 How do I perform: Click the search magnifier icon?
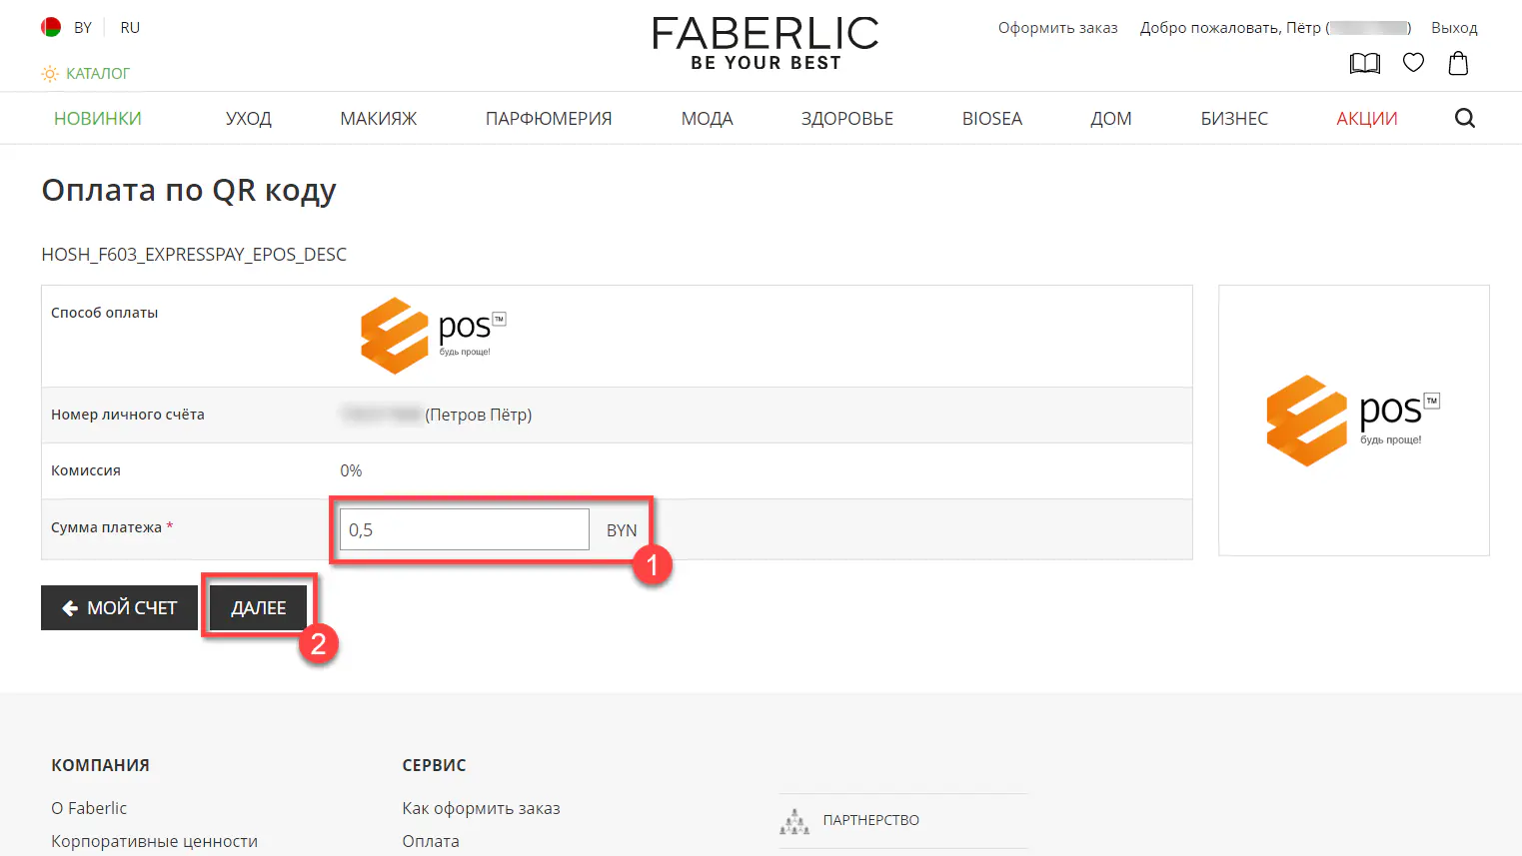(1464, 119)
